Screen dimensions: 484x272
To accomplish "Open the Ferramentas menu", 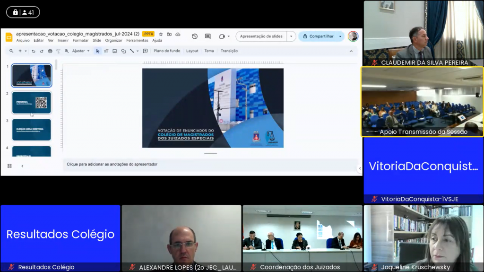I will [x=137, y=41].
